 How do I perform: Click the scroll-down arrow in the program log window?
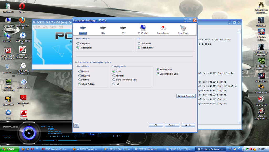pyautogui.click(x=240, y=123)
